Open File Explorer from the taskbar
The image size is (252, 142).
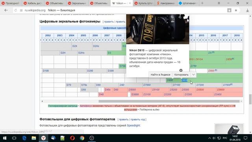pos(34,138)
